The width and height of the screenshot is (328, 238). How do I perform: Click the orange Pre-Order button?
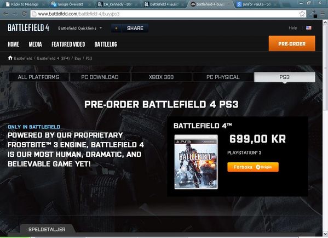coord(292,43)
